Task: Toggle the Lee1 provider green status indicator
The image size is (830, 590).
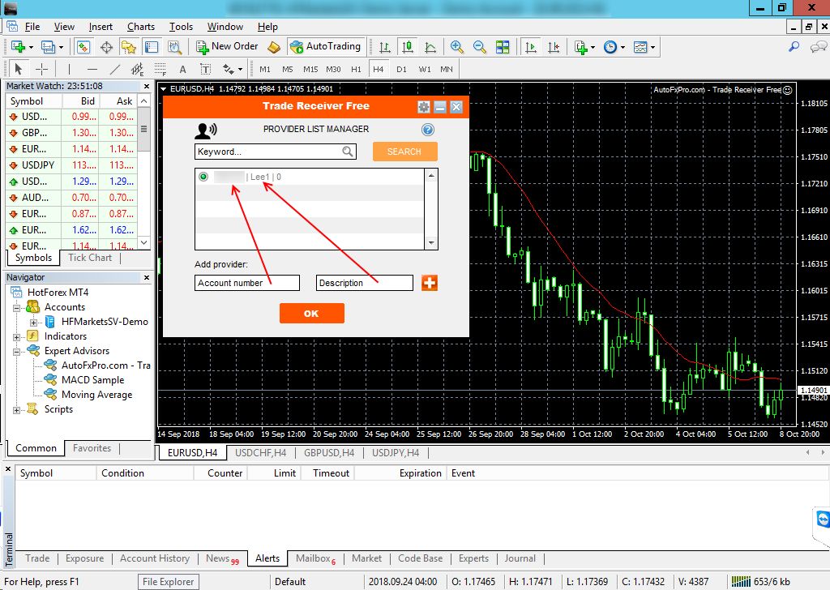Action: 203,177
